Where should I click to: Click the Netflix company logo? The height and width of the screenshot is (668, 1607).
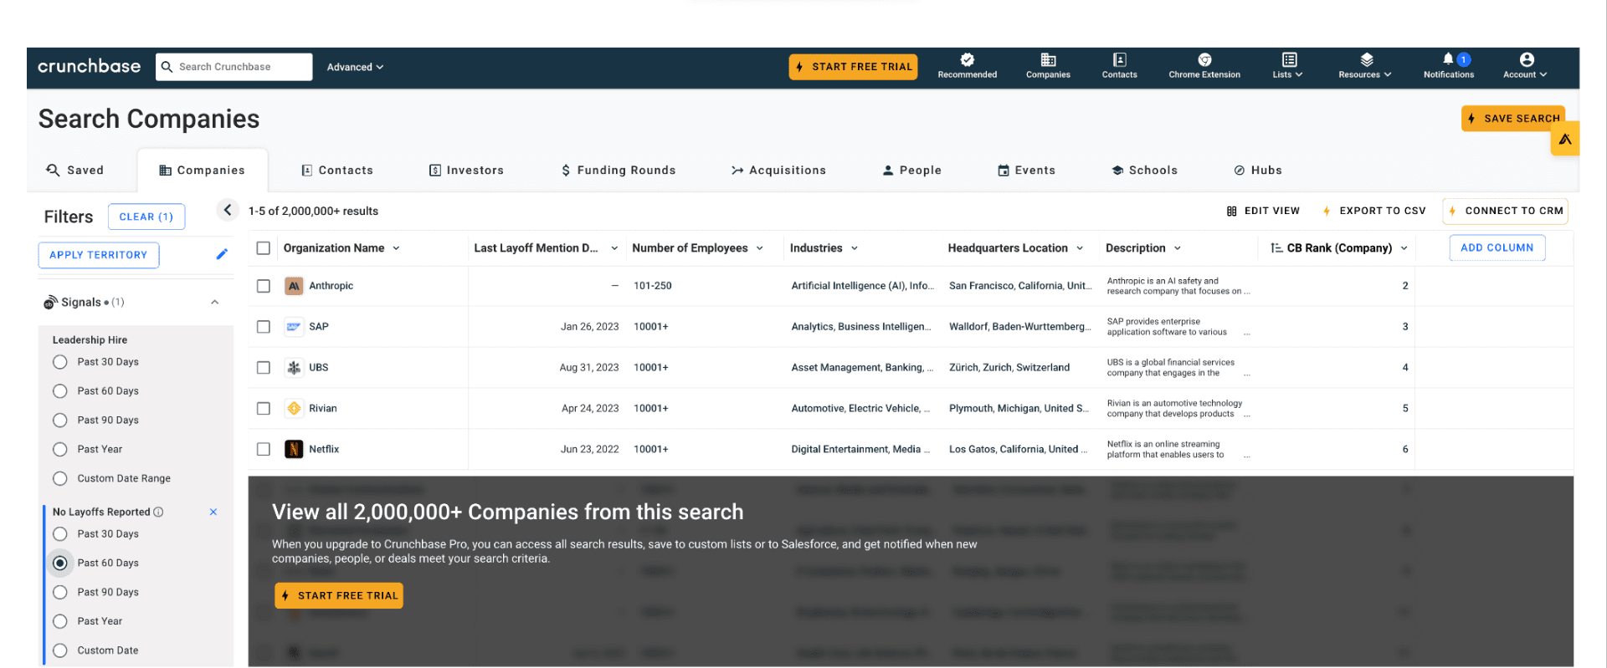(294, 450)
